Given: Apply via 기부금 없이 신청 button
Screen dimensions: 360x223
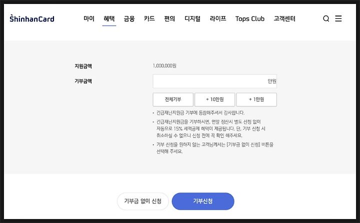Looking at the screenshot, I should tap(143, 201).
